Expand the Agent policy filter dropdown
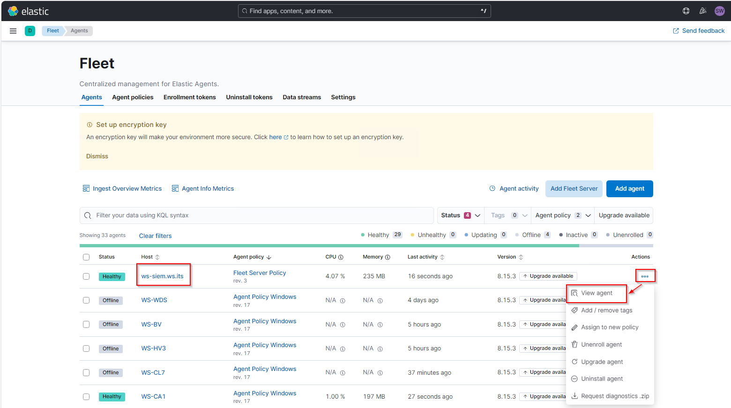Screen dimensions: 731x408 point(563,215)
